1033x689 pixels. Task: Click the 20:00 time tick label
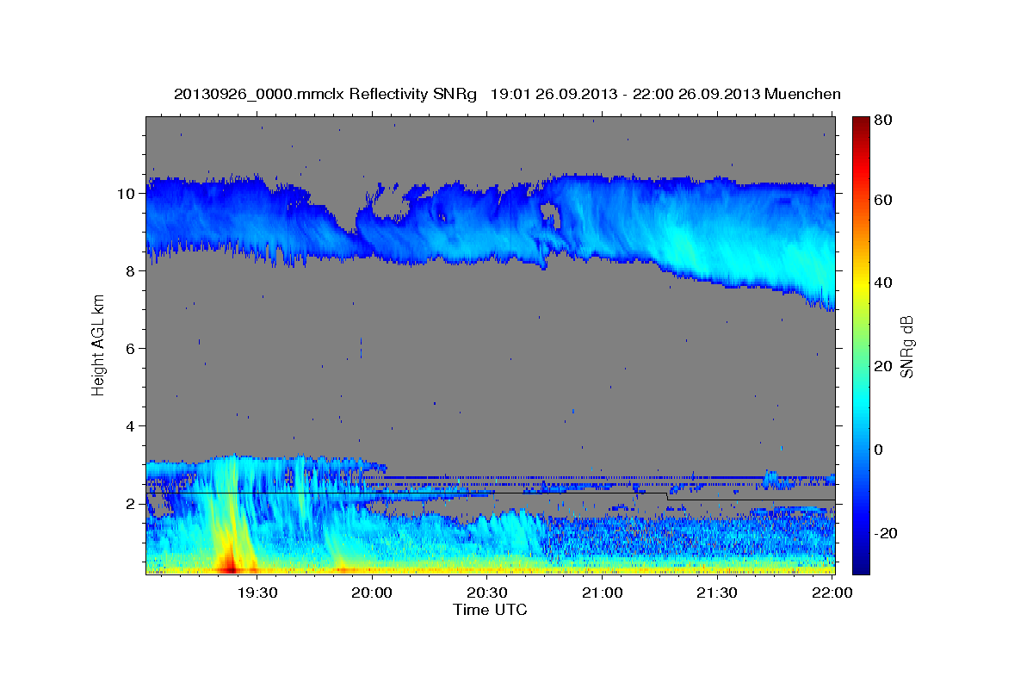point(373,593)
